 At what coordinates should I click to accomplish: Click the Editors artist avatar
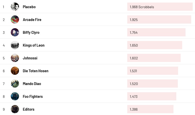tap(15, 109)
